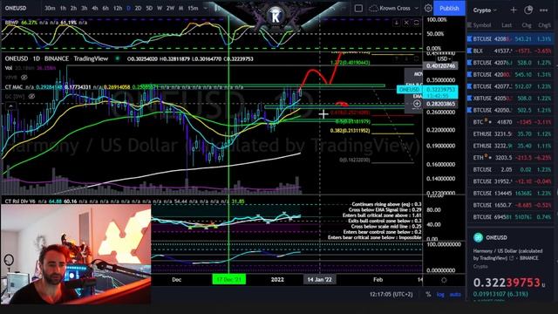Switch to the 2W timeframe
This screenshot has height=314, width=558.
tap(170, 8)
